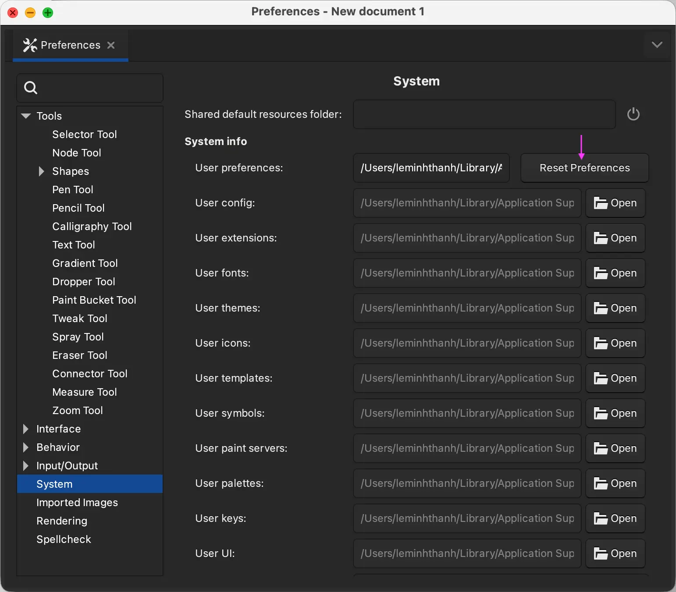This screenshot has height=592, width=676.
Task: Expand the Shapes subtree
Action: pos(41,171)
